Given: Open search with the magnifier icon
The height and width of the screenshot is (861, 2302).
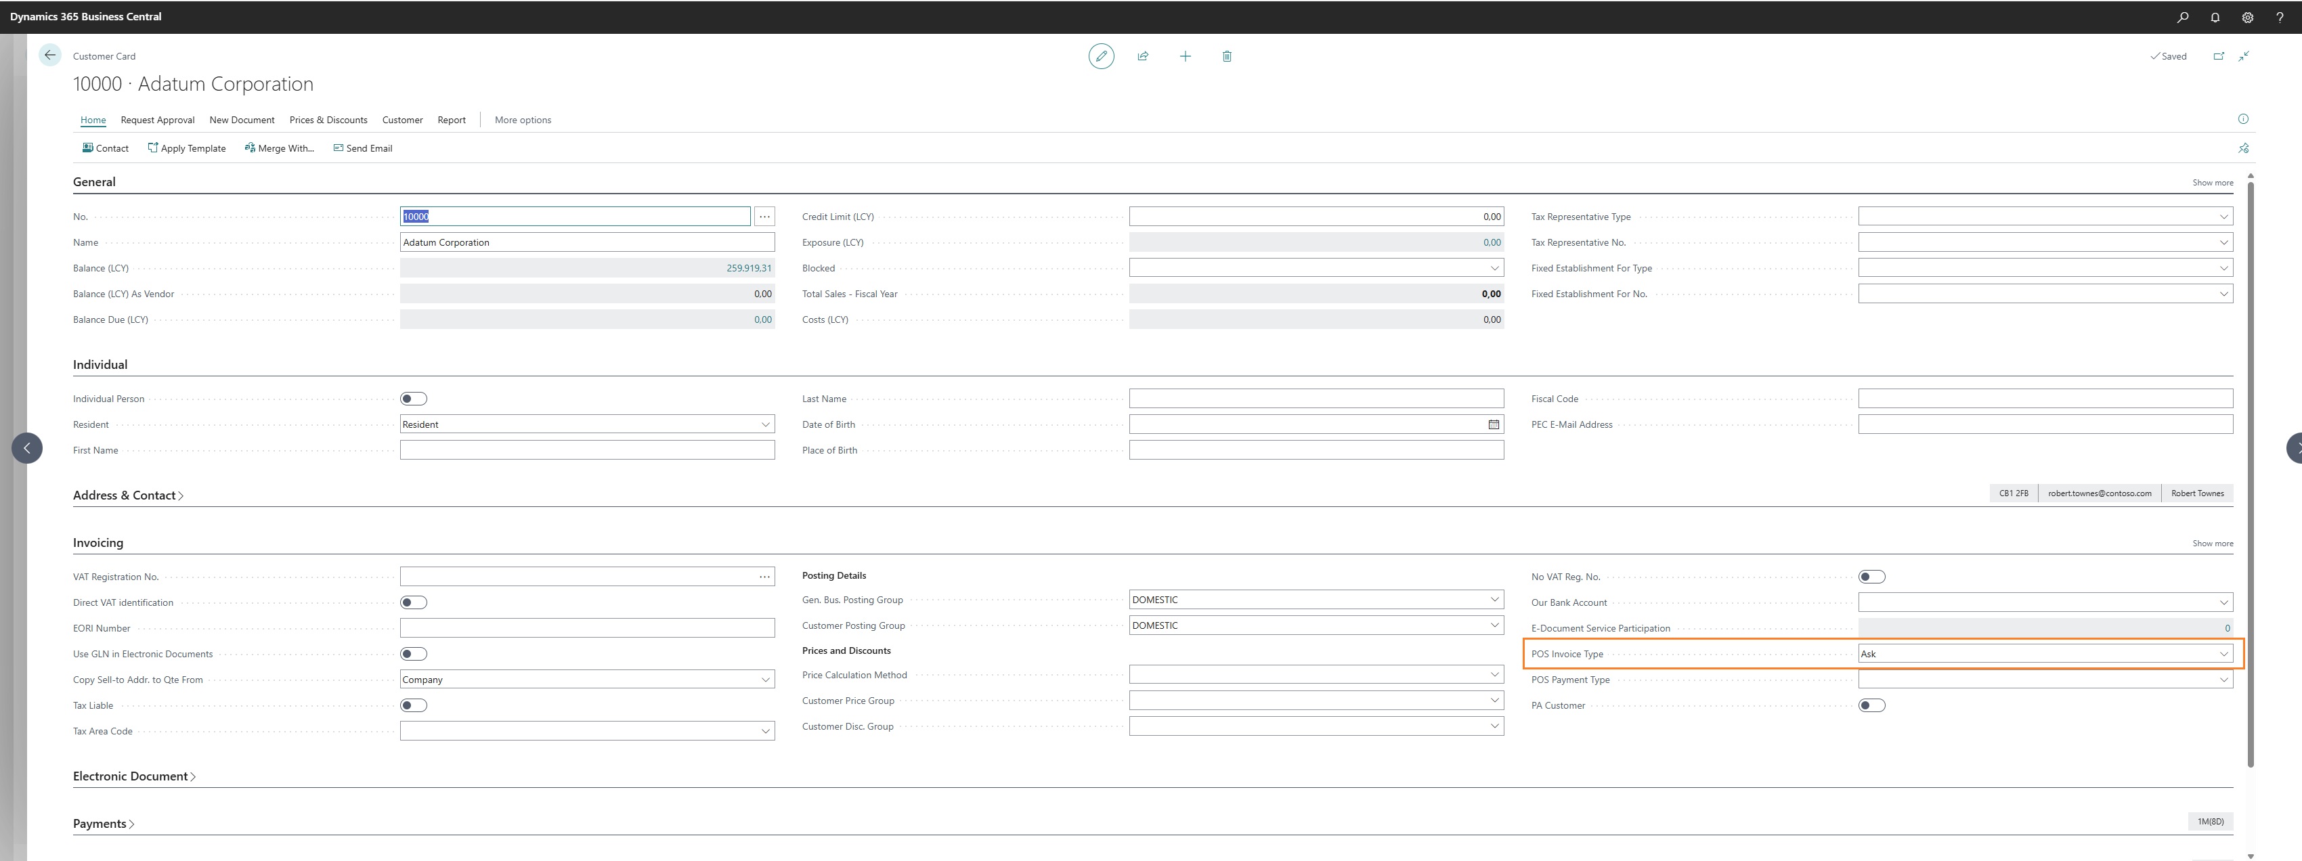Looking at the screenshot, I should point(2182,17).
